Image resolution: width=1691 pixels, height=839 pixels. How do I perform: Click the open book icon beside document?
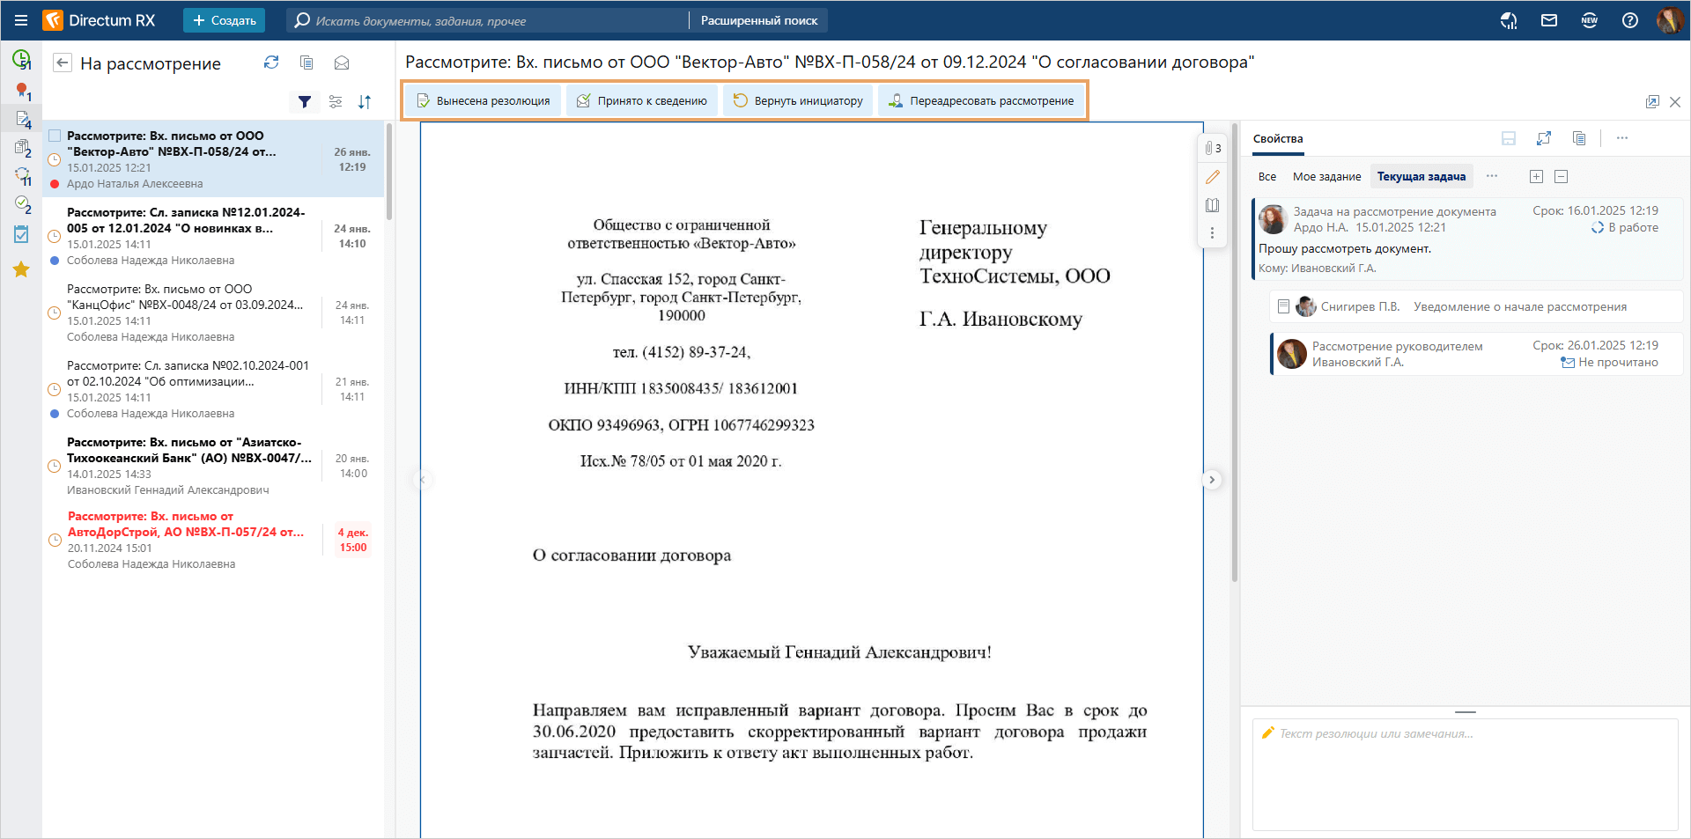tap(1213, 205)
